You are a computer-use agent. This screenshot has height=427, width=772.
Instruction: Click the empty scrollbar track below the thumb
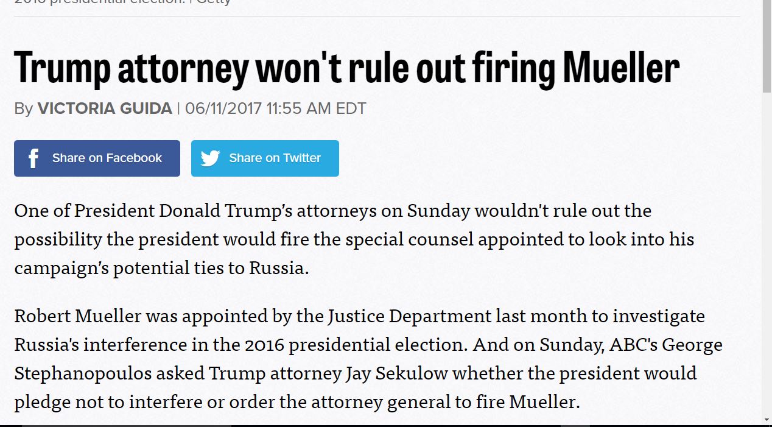pos(767,253)
